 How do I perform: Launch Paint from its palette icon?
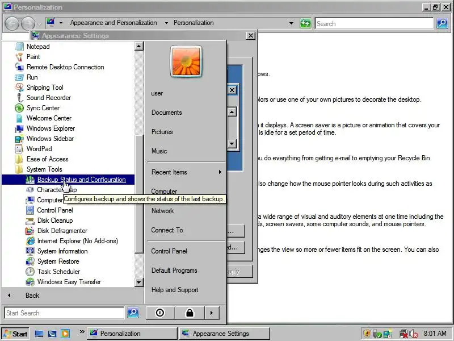[19, 57]
